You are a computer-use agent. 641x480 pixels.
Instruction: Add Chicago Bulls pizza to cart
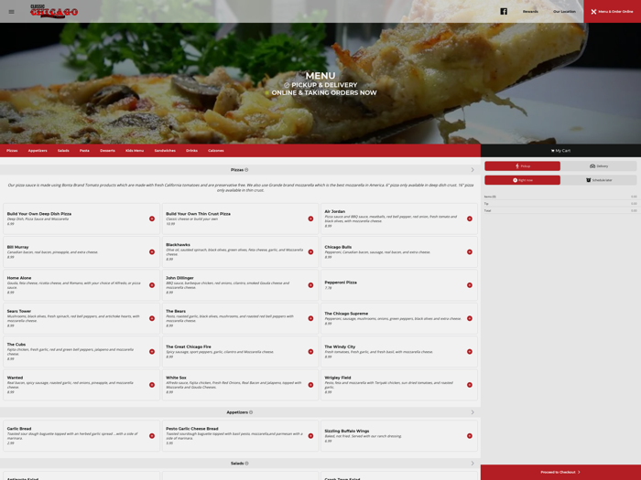(469, 251)
